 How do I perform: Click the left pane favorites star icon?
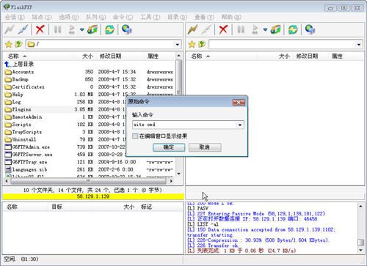point(9,44)
